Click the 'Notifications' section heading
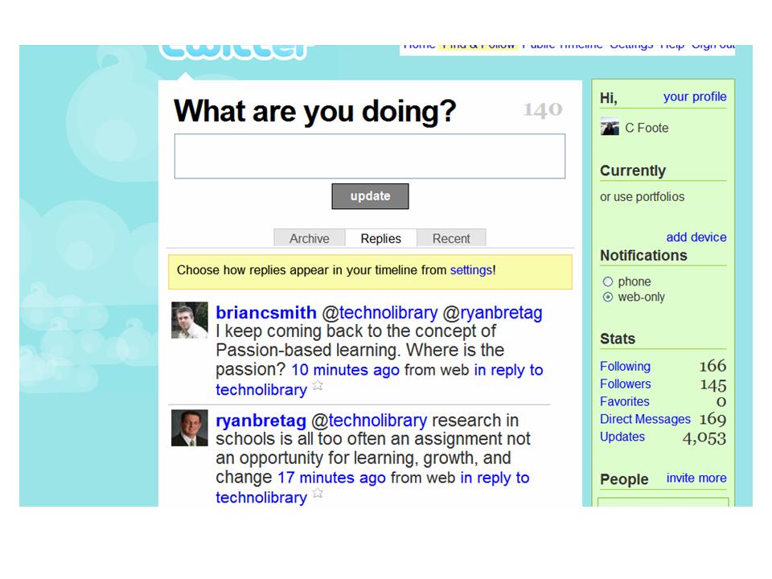The width and height of the screenshot is (772, 579). click(643, 256)
